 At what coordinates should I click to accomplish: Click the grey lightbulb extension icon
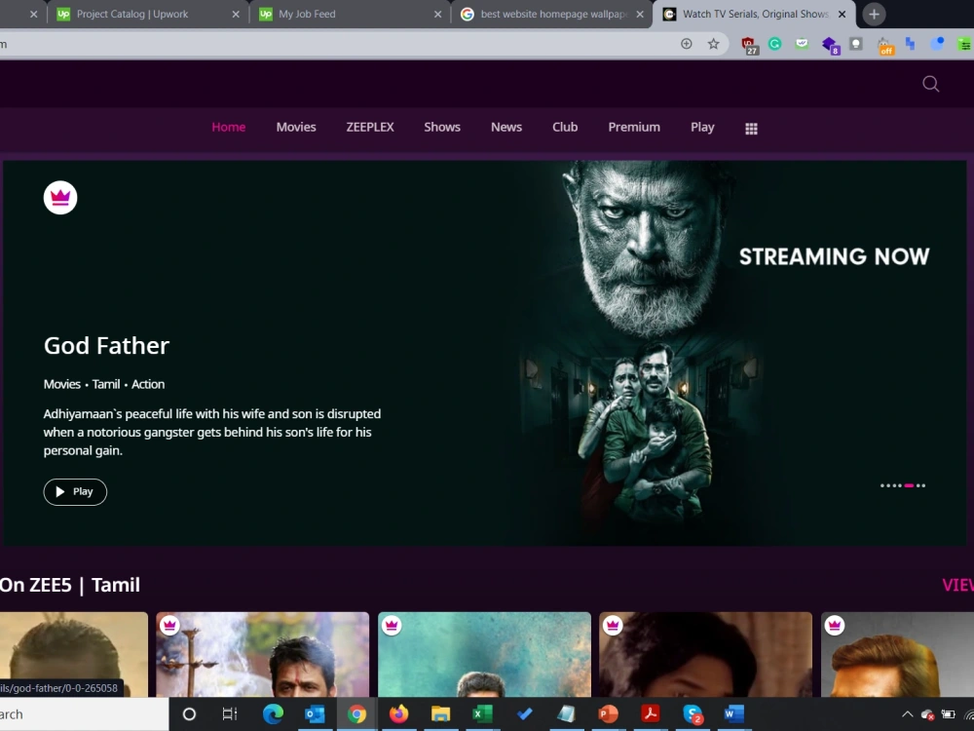tap(856, 44)
